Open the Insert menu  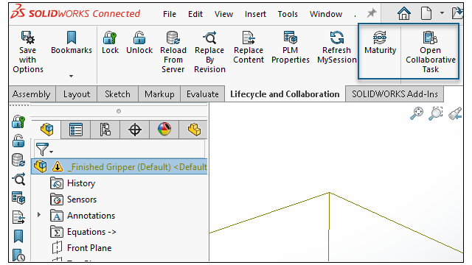pyautogui.click(x=255, y=14)
